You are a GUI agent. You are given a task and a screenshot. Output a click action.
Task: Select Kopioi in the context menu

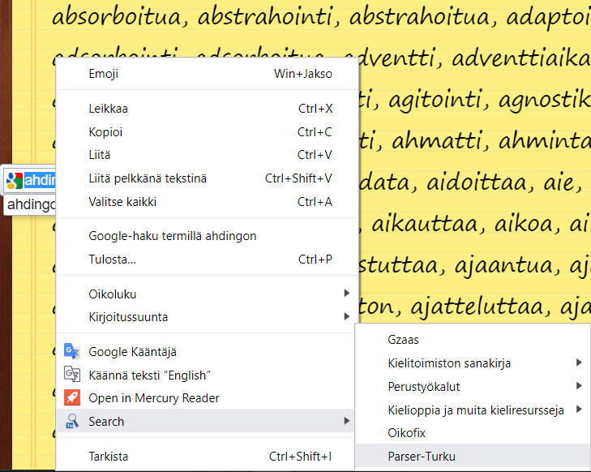[x=105, y=132]
